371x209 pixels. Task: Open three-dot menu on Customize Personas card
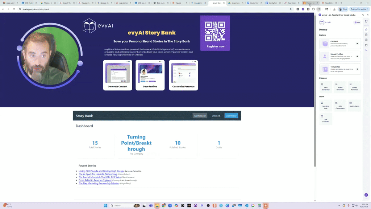click(x=194, y=62)
